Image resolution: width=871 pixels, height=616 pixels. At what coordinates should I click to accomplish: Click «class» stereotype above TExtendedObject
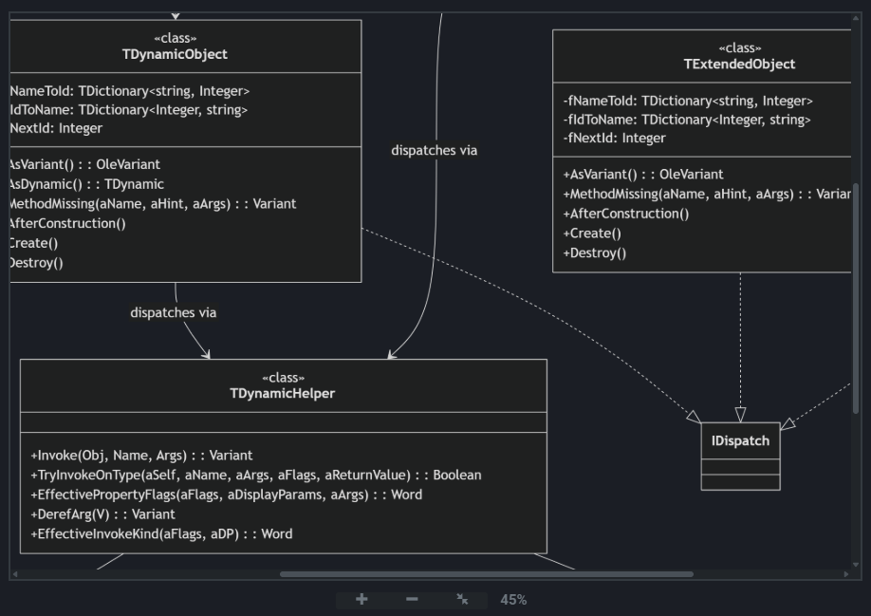[740, 48]
